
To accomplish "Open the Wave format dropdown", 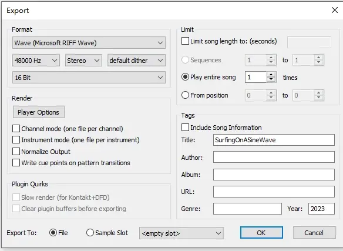I will [x=89, y=43].
